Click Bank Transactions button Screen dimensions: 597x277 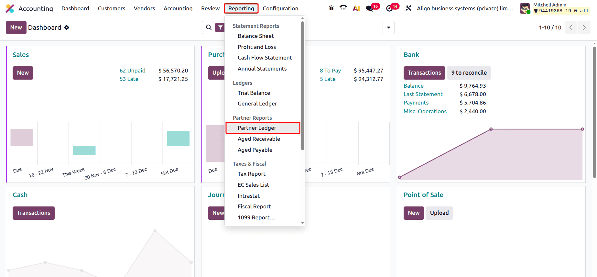pyautogui.click(x=424, y=73)
